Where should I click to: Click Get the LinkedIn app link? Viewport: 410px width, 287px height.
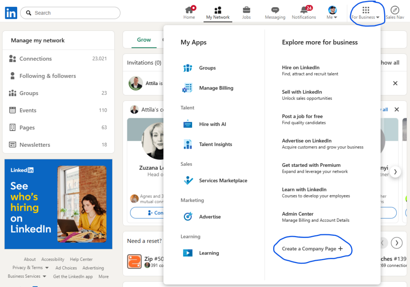pos(73,277)
